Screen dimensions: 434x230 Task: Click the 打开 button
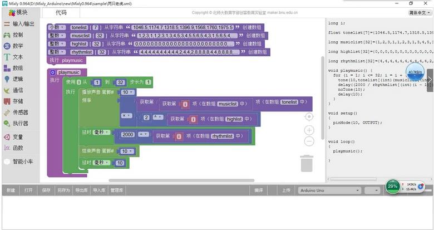pyautogui.click(x=28, y=190)
